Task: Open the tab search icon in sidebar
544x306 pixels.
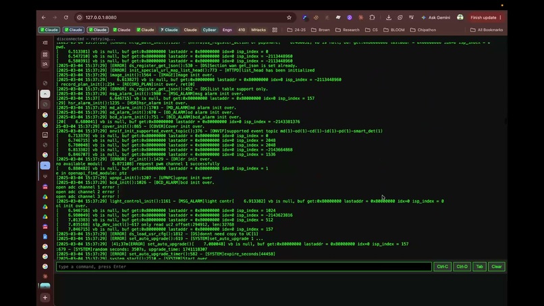Action: click(x=45, y=64)
